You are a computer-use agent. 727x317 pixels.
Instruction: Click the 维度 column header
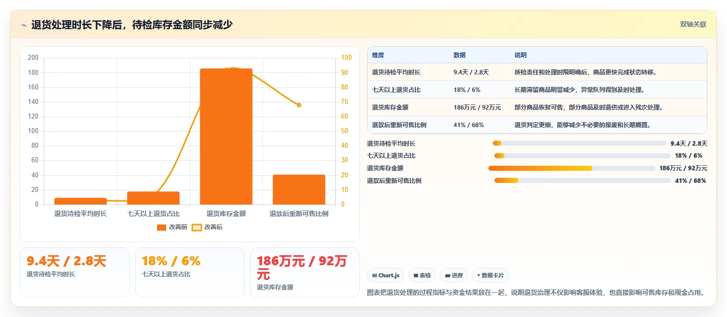pyautogui.click(x=378, y=55)
